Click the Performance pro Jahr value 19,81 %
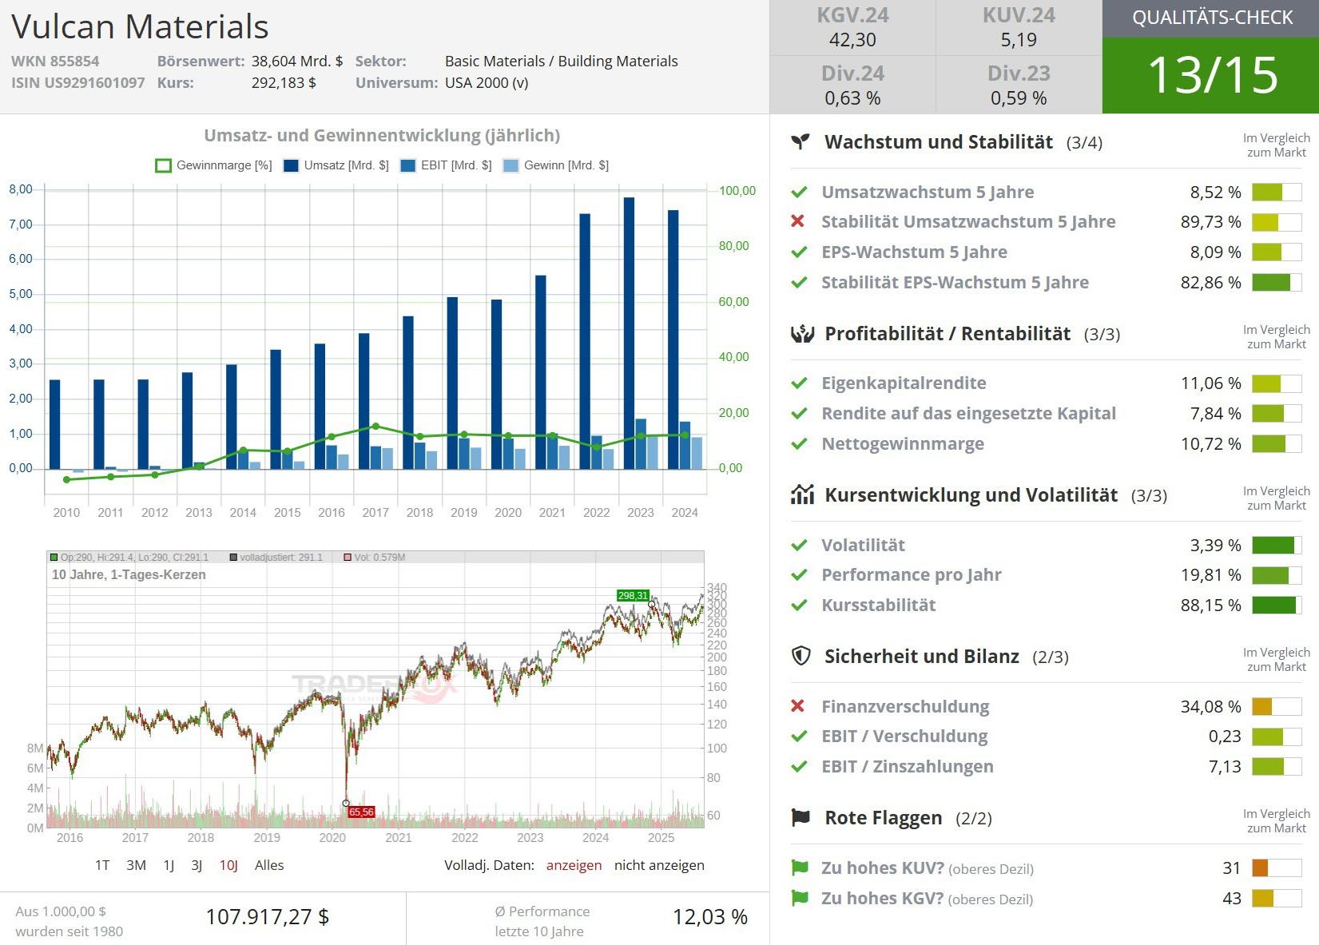The height and width of the screenshot is (945, 1319). click(1211, 575)
